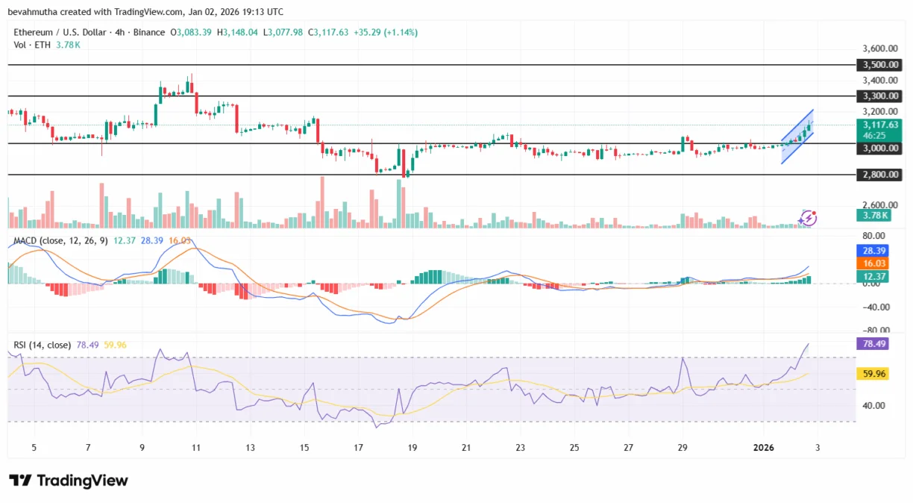Click the green current price label 3,117.63

tap(880, 125)
